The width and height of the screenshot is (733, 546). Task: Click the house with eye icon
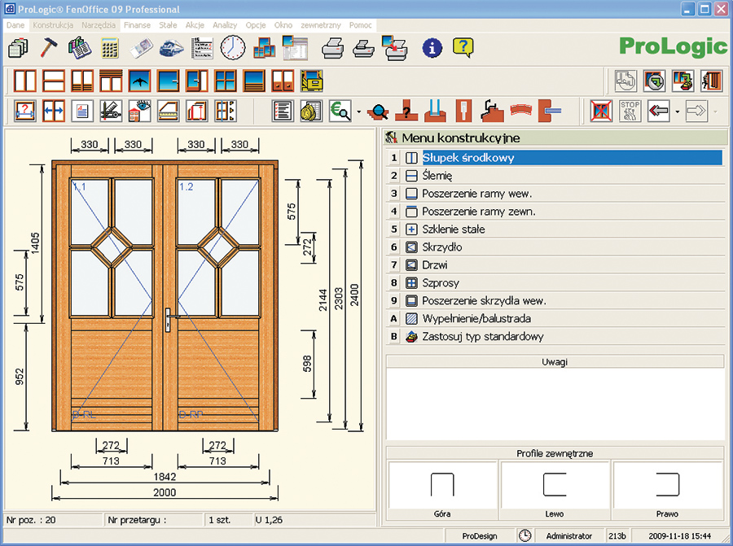point(139,110)
